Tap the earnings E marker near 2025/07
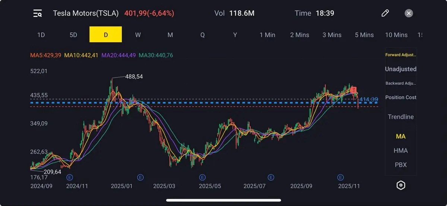 point(271,177)
